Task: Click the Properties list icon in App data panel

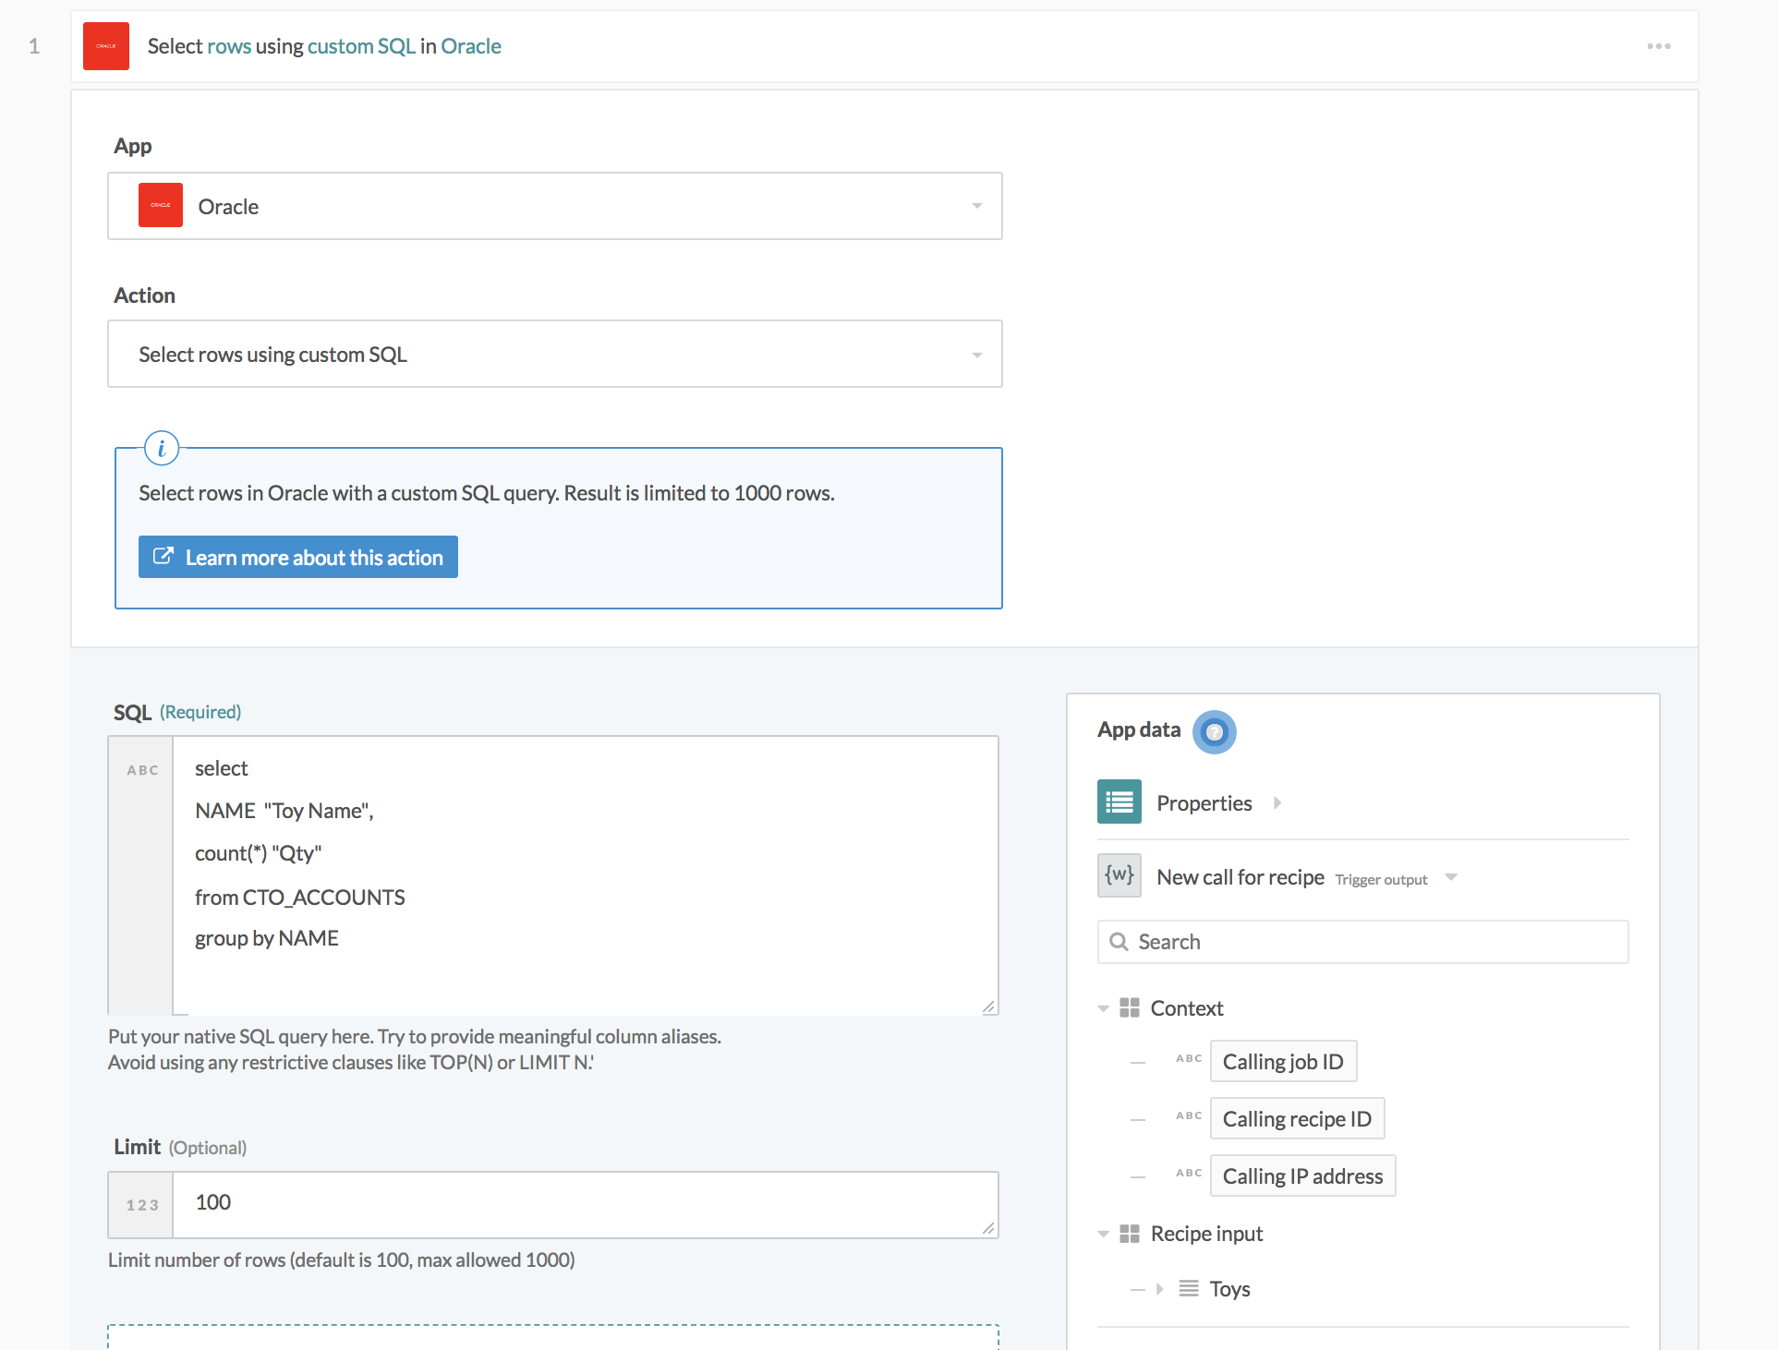Action: (x=1119, y=802)
